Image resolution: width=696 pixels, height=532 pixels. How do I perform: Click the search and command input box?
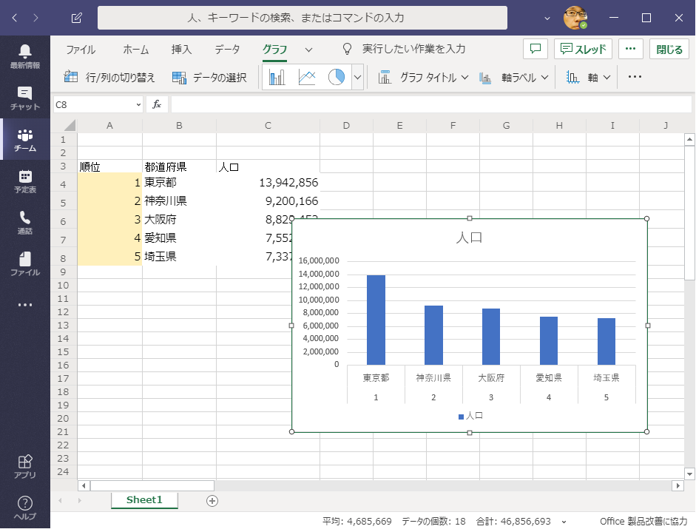pos(302,18)
